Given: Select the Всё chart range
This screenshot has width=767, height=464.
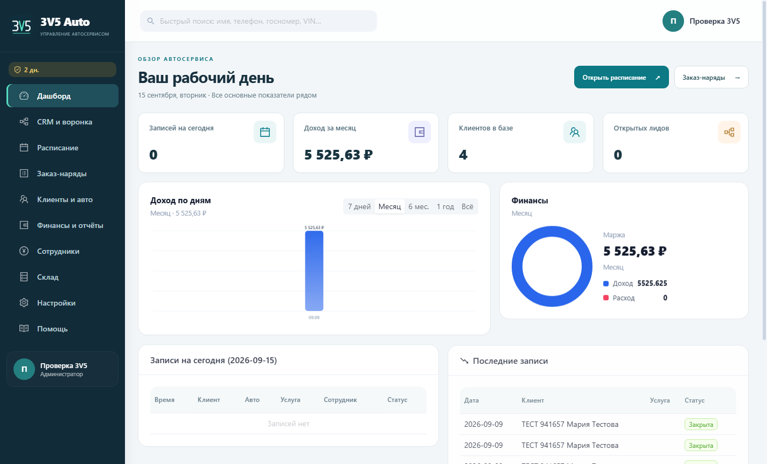Looking at the screenshot, I should click(x=468, y=206).
